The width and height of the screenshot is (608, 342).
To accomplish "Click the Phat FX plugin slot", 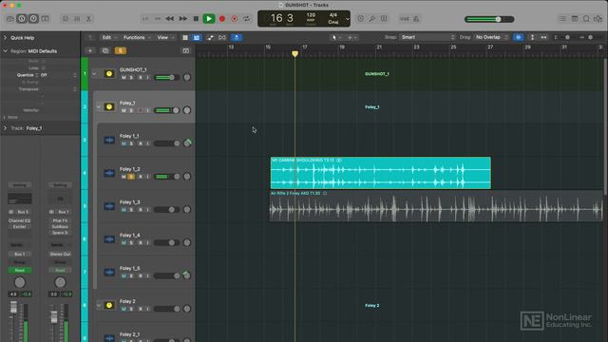I will [60, 220].
